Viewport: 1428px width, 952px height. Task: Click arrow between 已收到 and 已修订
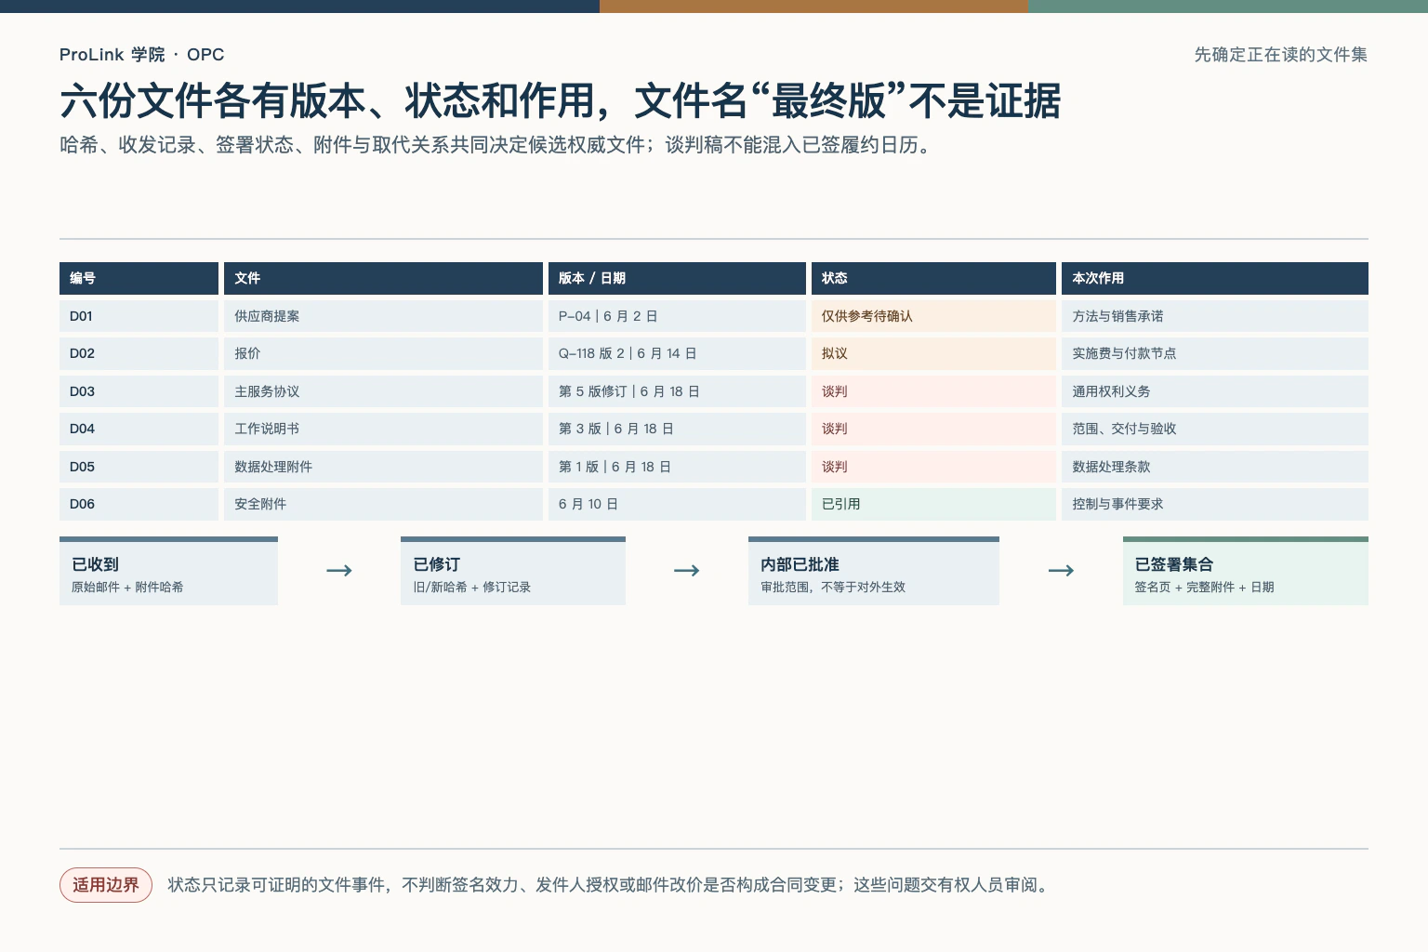click(339, 571)
